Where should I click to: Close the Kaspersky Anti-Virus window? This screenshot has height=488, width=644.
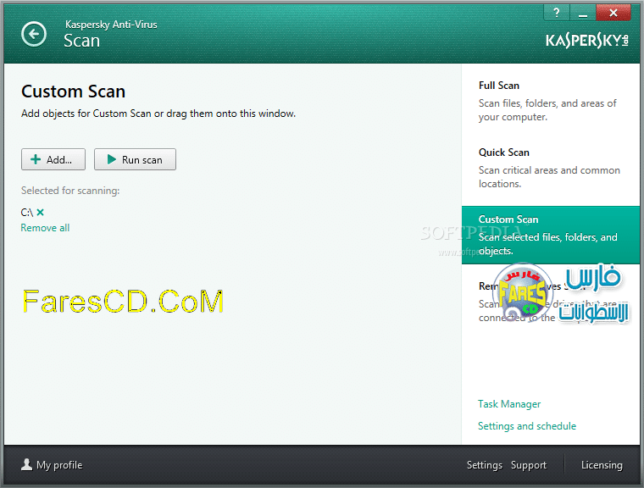tap(613, 13)
